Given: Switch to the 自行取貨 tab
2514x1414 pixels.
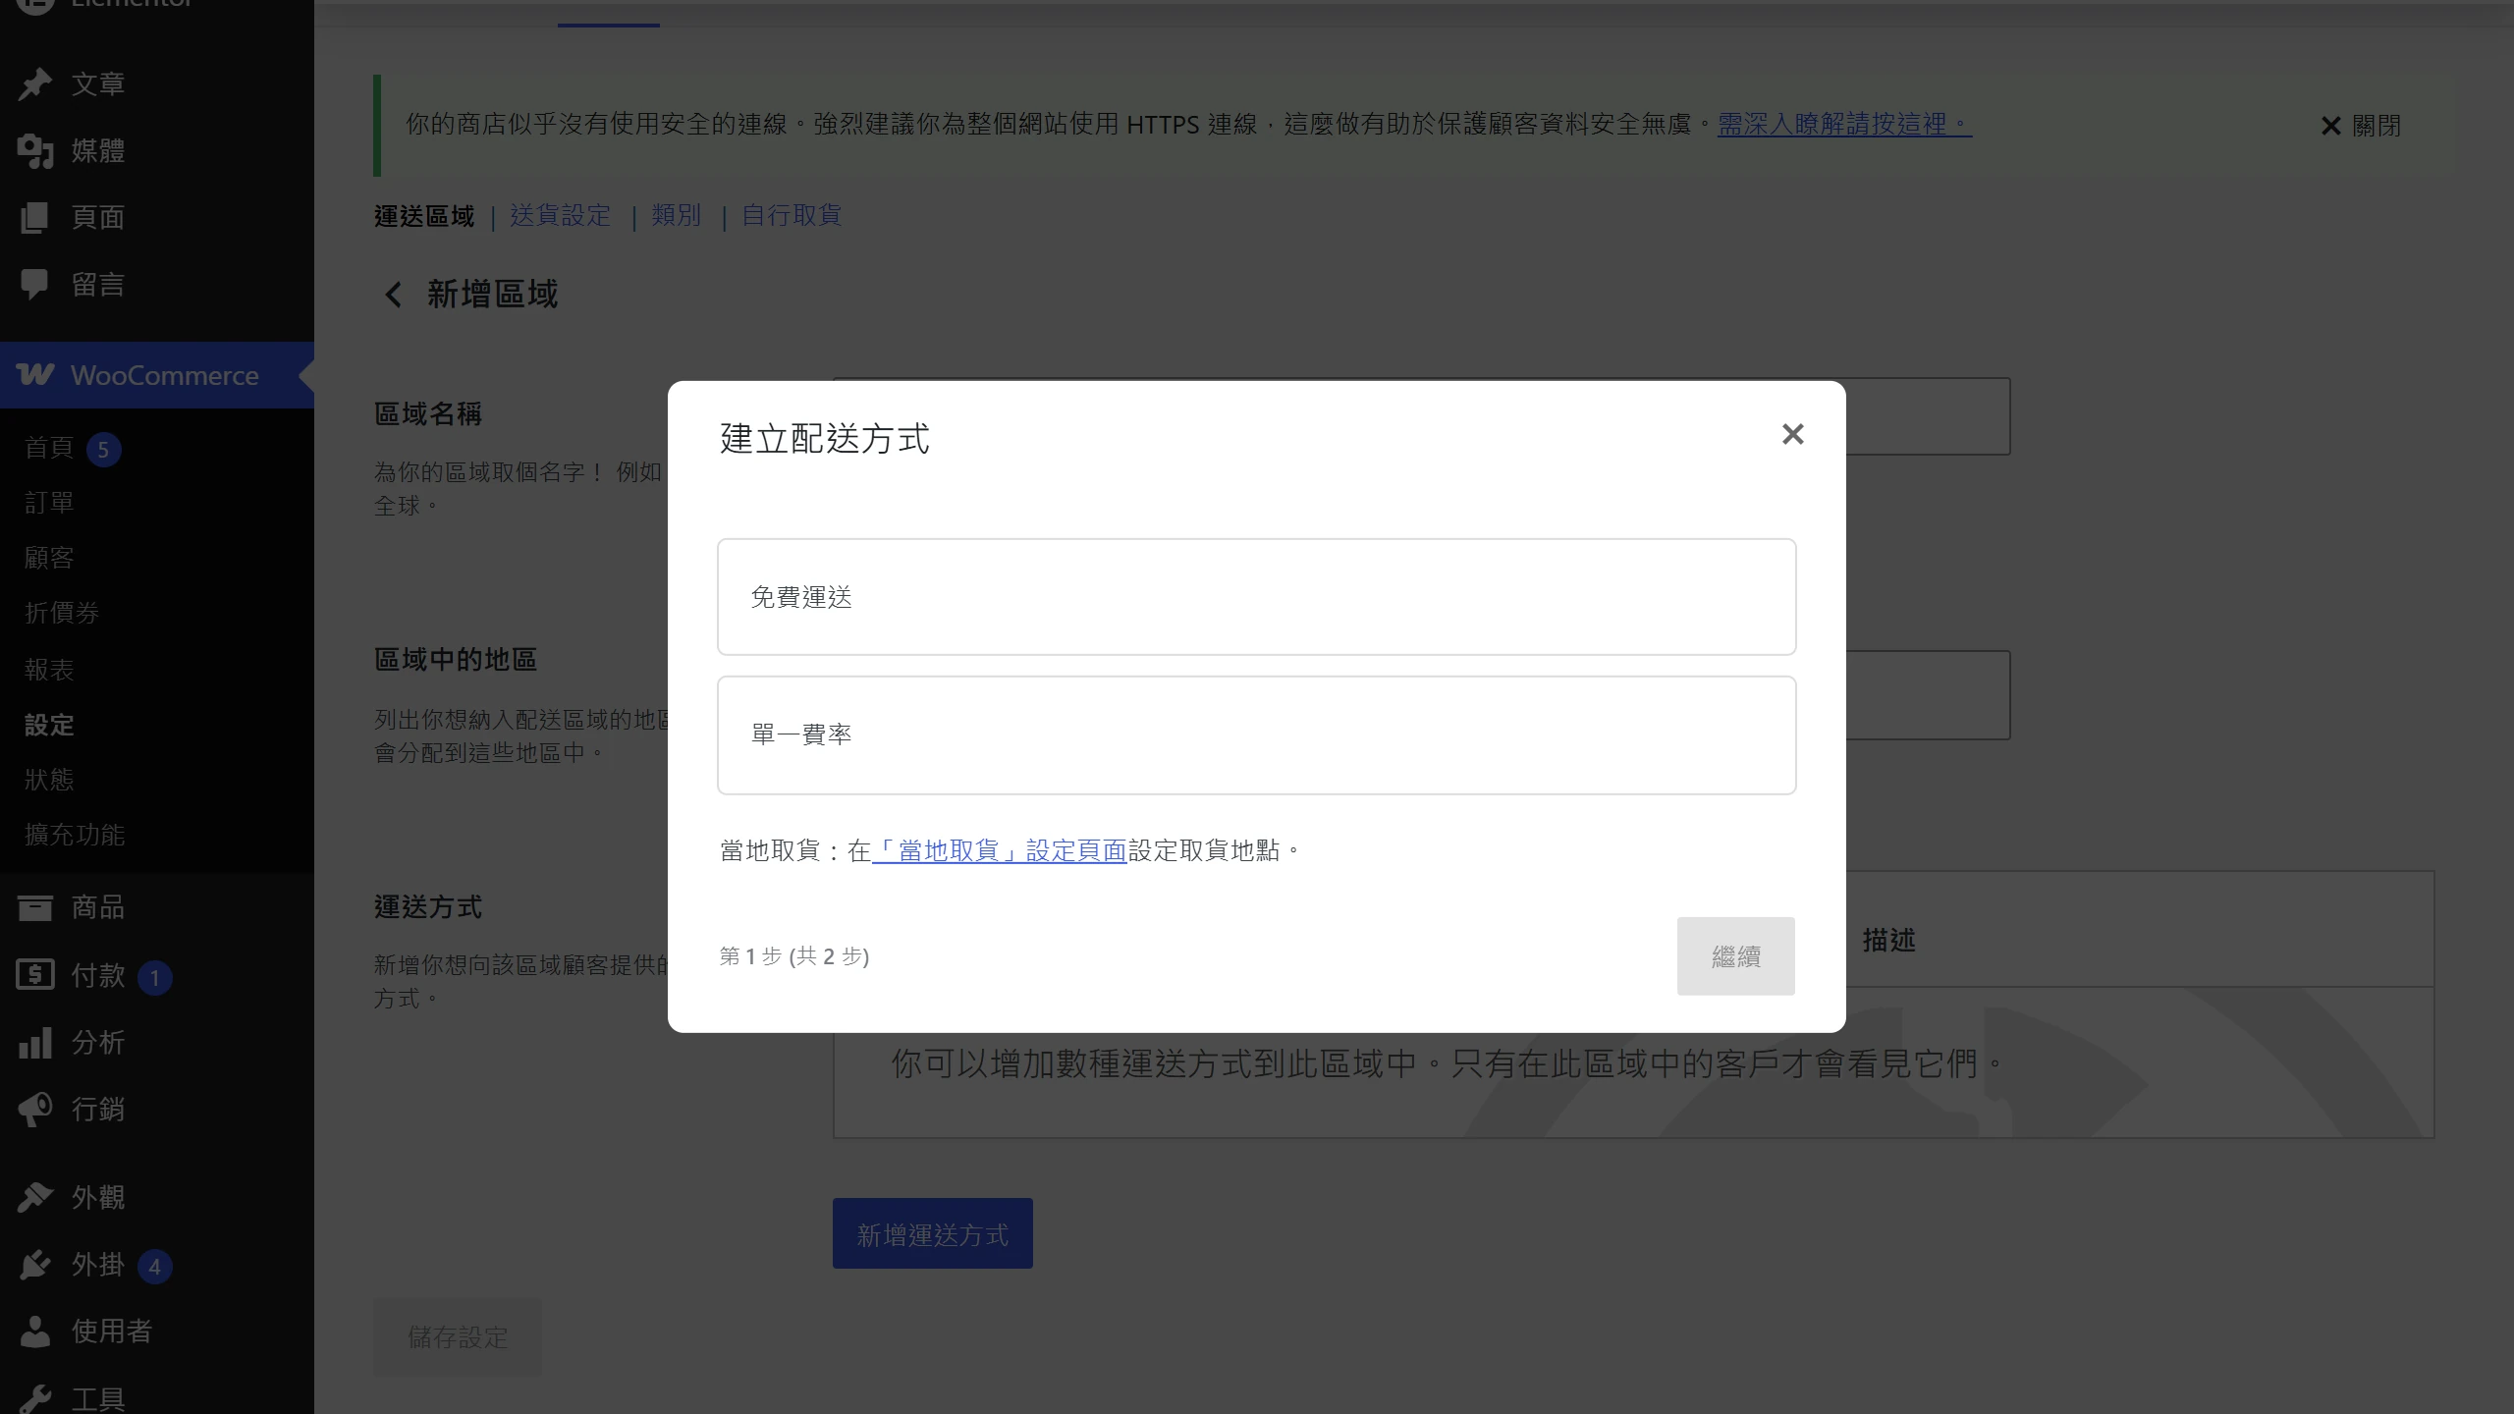Looking at the screenshot, I should 792,216.
